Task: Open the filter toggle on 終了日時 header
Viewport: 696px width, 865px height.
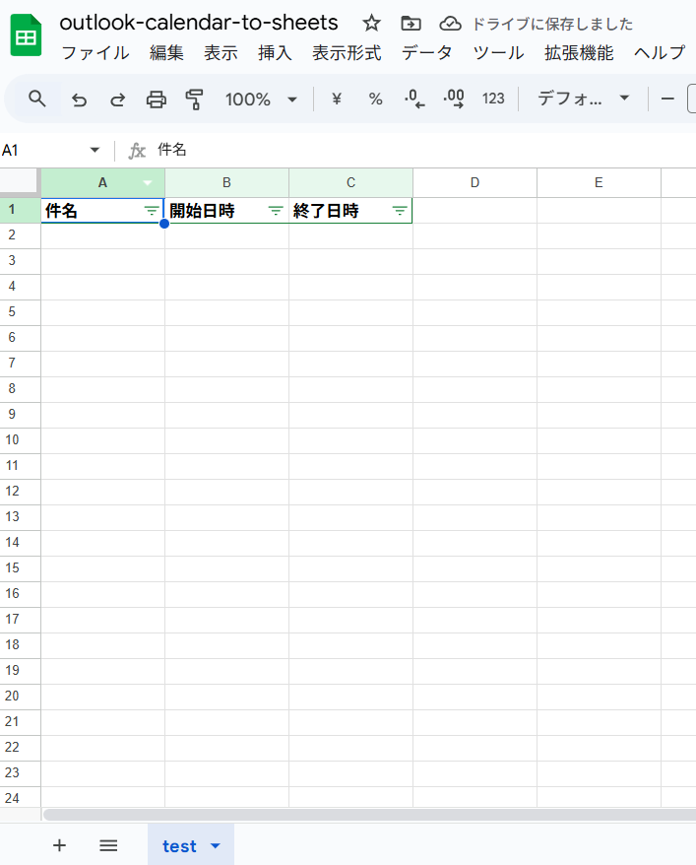Action: point(400,211)
